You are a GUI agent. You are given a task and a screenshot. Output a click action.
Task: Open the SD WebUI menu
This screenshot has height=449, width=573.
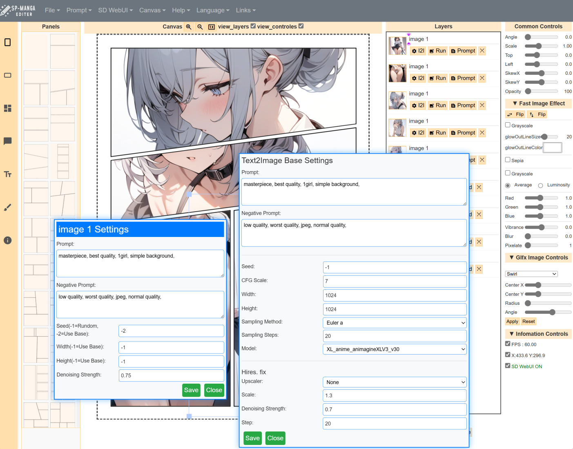(115, 10)
